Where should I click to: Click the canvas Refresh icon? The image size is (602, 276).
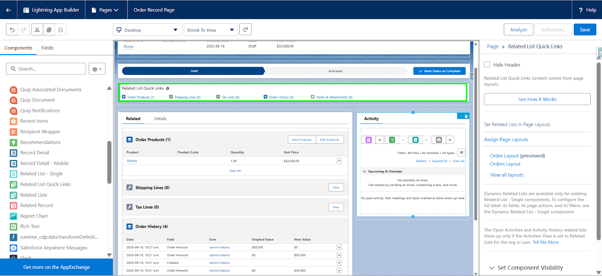point(245,29)
